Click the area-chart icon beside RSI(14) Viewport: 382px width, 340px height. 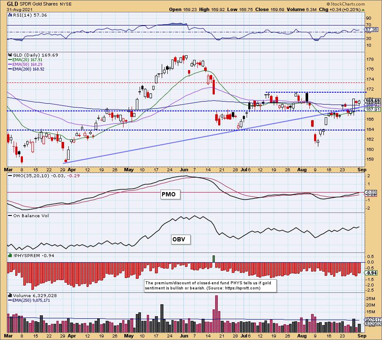pyautogui.click(x=10, y=15)
